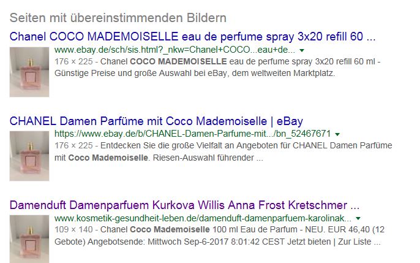Image resolution: width=420 pixels, height=263 pixels.
Task: Expand the arrow next to bn_52467671 URL
Action: coord(337,134)
